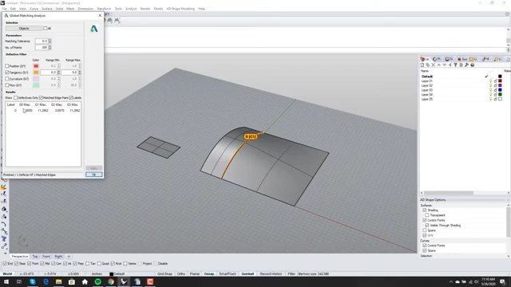Screen dimensions: 511x287
Task: Open Spotify from the taskbar
Action: point(97,281)
